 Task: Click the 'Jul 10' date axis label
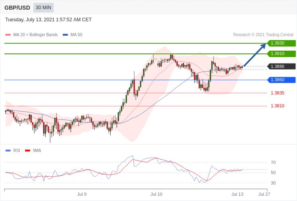(x=157, y=194)
